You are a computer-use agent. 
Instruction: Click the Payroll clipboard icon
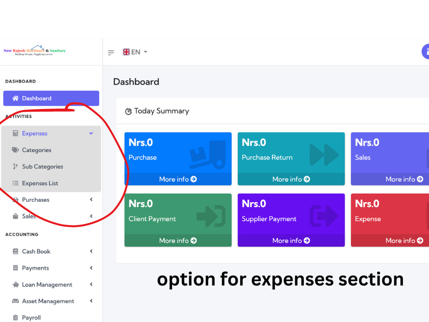click(15, 318)
